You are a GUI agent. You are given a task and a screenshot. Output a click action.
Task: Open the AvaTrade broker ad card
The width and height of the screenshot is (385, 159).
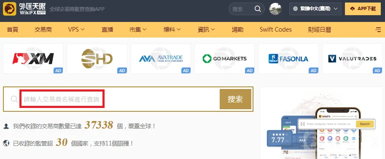pyautogui.click(x=161, y=59)
